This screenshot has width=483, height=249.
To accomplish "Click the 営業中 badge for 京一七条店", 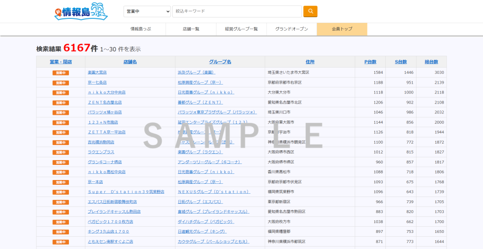I will pos(61,83).
